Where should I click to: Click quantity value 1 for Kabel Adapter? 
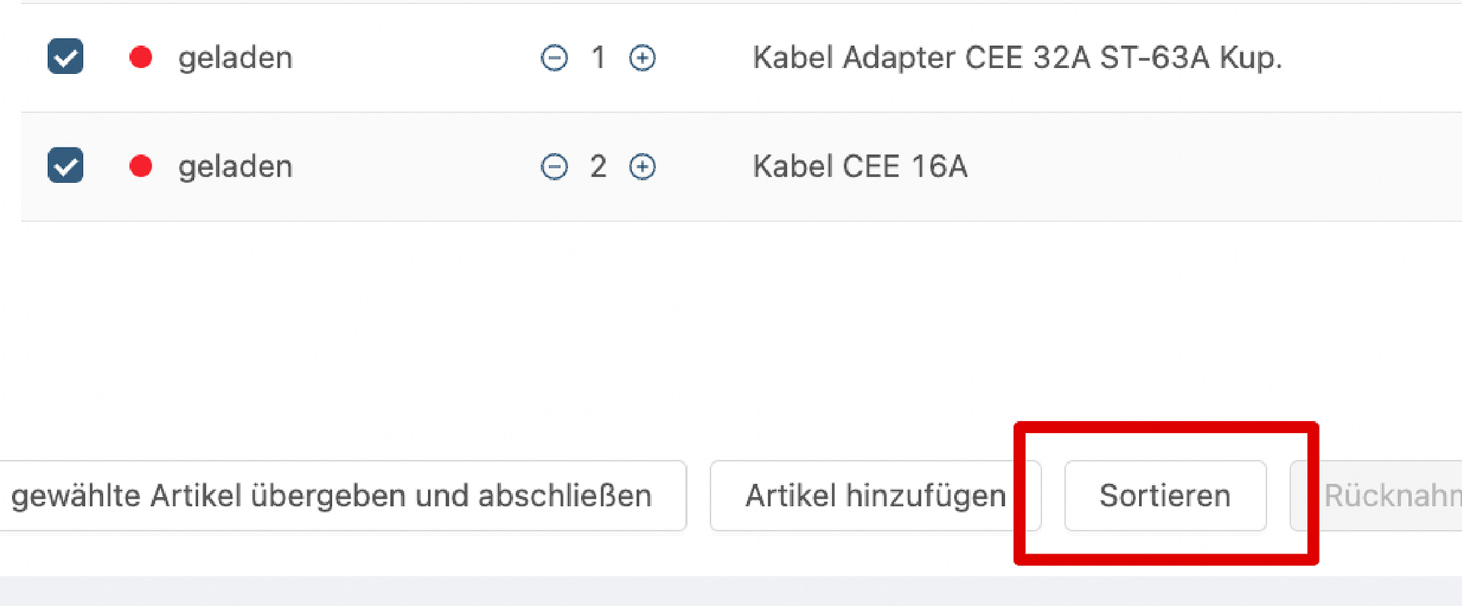(599, 58)
